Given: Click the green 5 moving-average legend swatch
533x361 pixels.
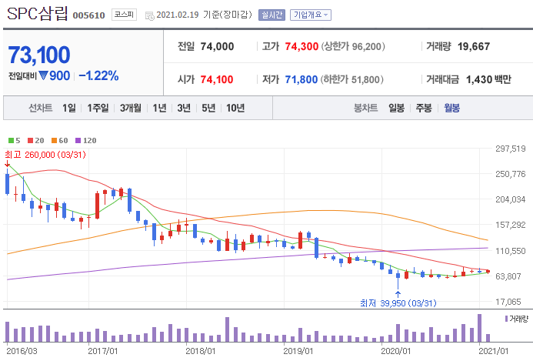Looking at the screenshot, I should pos(12,141).
